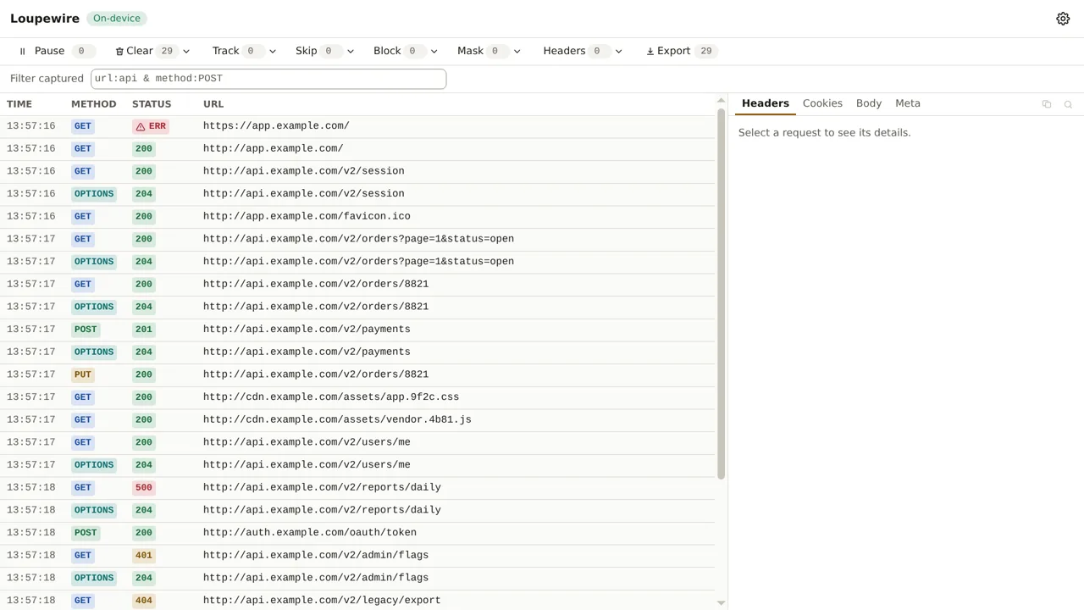Expand the Clear dropdown chevron
1084x610 pixels.
click(186, 52)
